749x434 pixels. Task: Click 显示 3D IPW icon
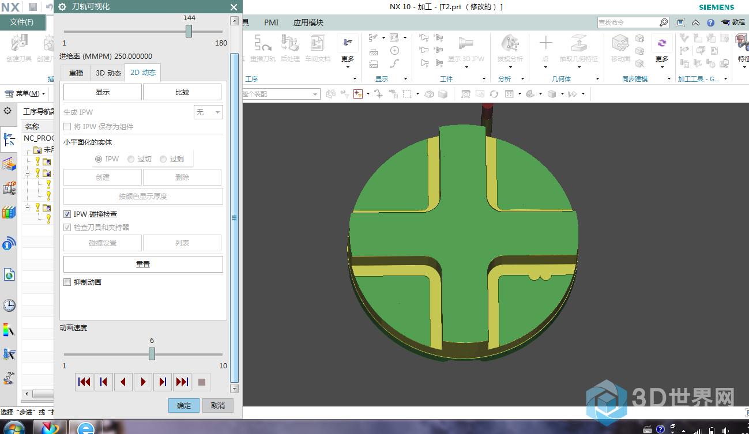coord(466,48)
